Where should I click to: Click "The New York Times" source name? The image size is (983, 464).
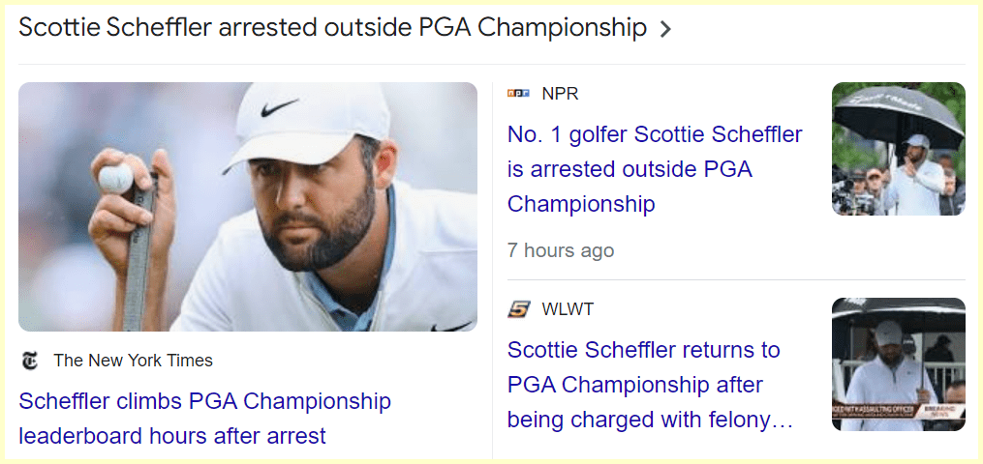[x=133, y=361]
